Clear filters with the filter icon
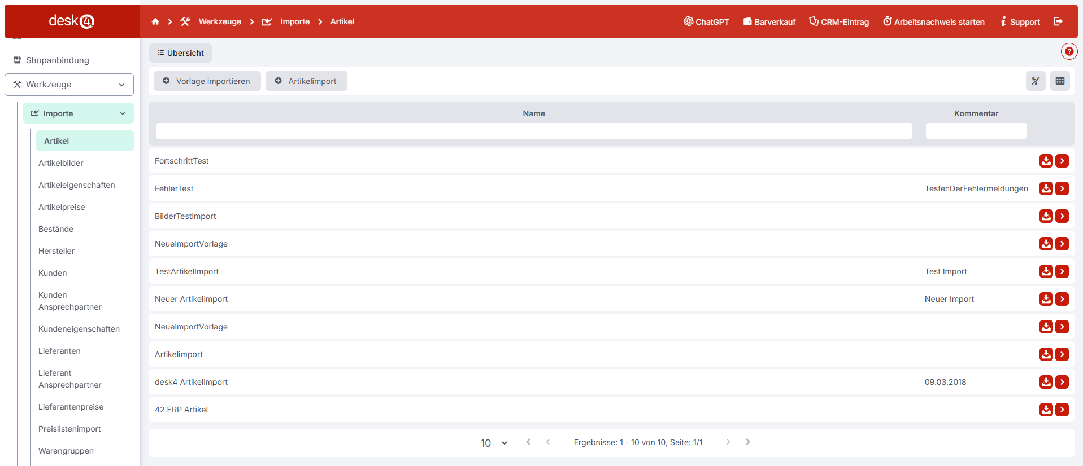 (1036, 81)
